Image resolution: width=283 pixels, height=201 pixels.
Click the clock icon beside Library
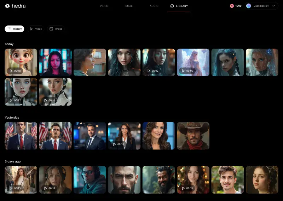[172, 6]
